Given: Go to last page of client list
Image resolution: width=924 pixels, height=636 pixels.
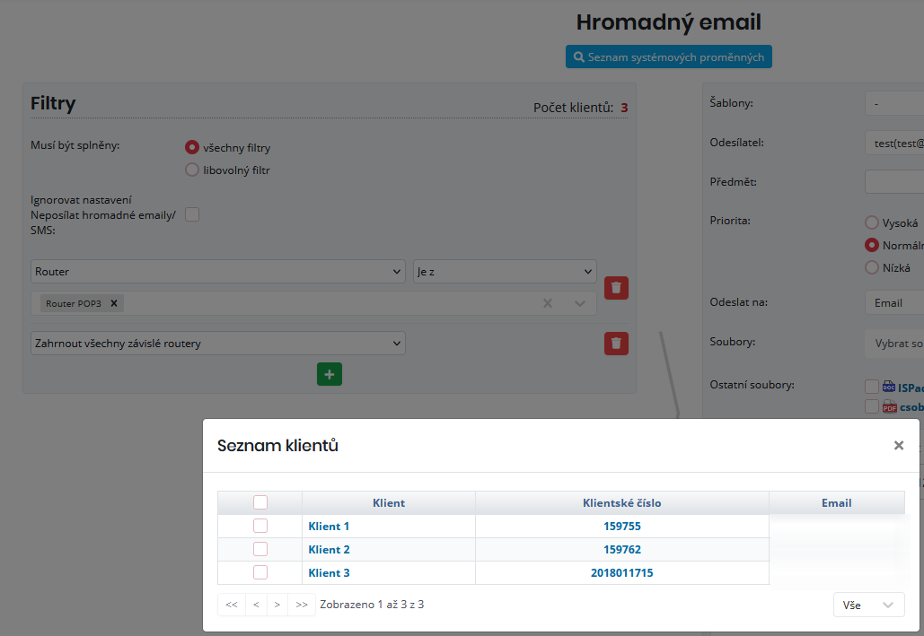Looking at the screenshot, I should tap(302, 605).
